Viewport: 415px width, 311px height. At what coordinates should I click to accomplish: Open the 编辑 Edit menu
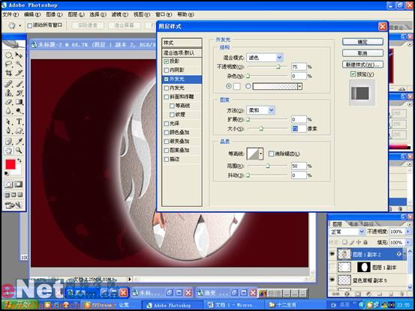coord(32,14)
